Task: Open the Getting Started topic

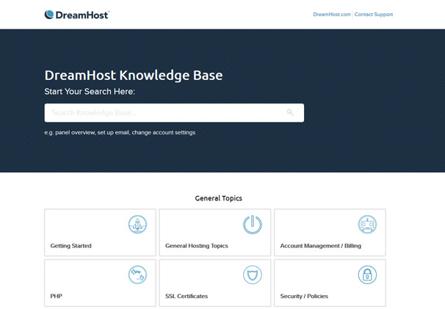Action: (x=100, y=233)
